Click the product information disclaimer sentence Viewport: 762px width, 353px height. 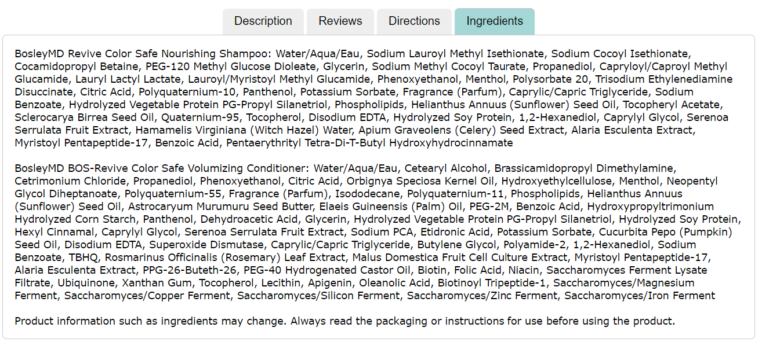[x=344, y=321]
